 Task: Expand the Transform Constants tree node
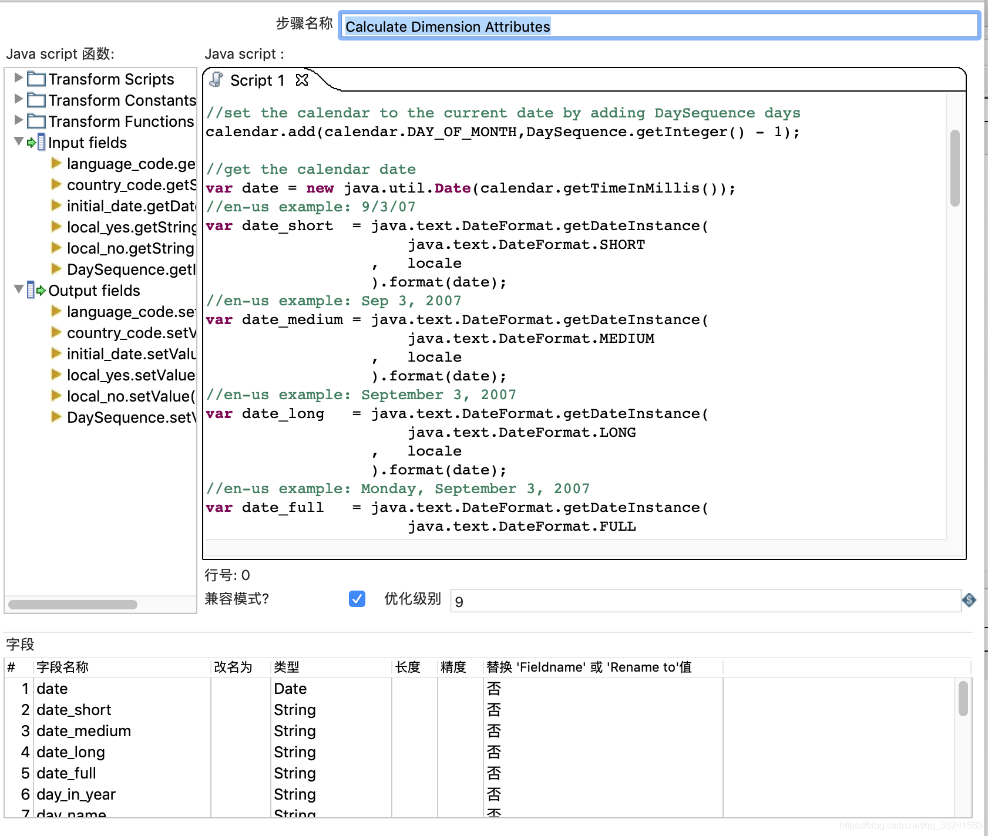click(18, 99)
